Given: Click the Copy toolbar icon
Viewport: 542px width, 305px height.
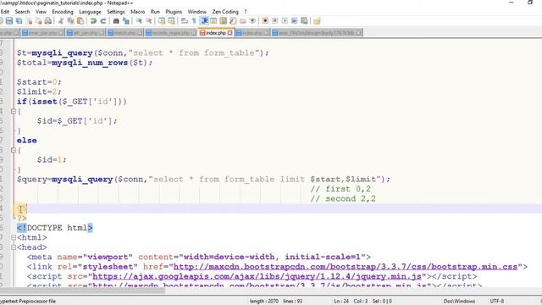Looking at the screenshot, I should (x=70, y=21).
